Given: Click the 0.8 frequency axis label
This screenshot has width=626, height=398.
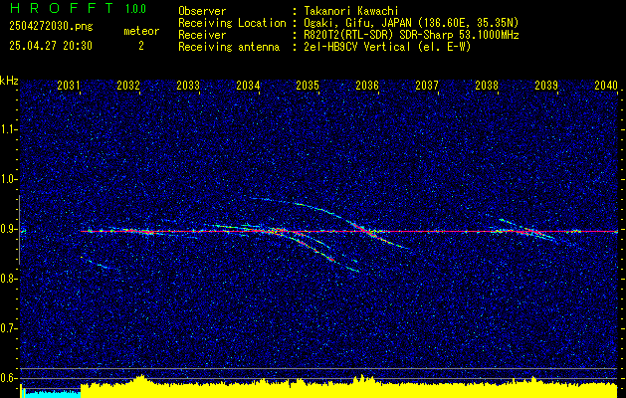Looking at the screenshot, I should [x=8, y=279].
